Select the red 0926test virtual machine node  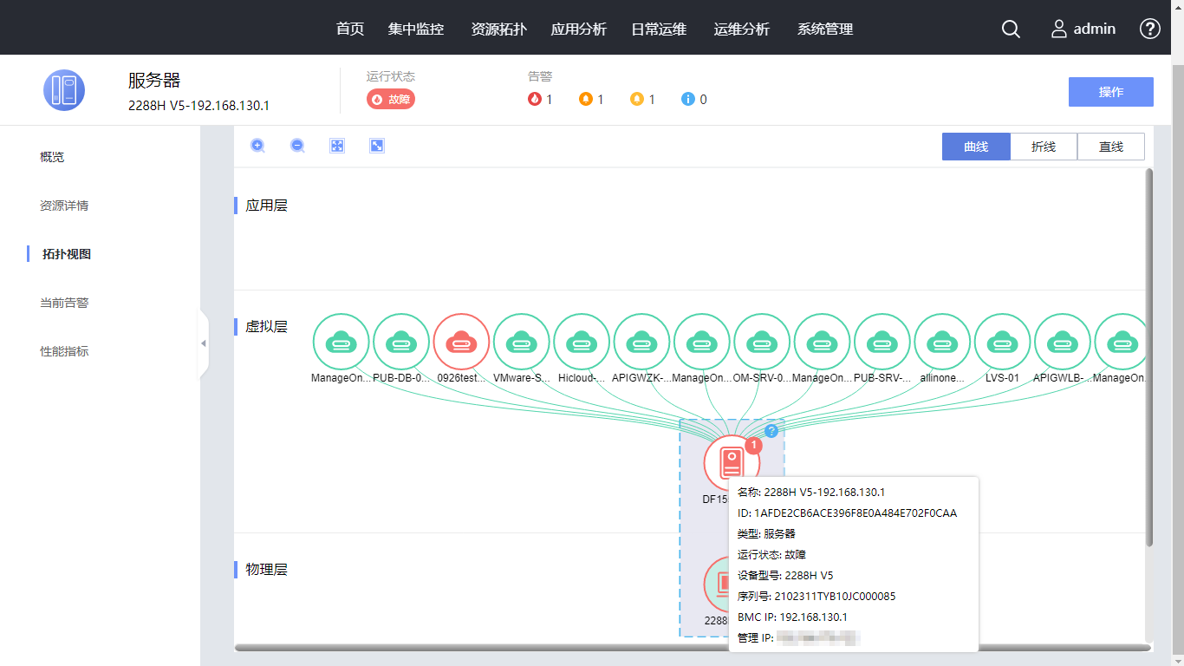461,343
